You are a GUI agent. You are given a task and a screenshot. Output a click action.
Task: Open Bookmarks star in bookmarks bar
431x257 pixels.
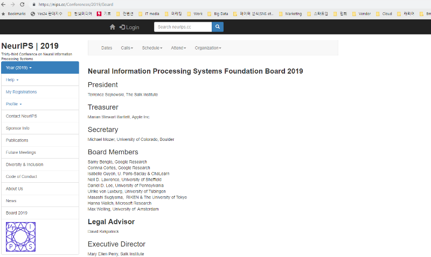[13, 14]
